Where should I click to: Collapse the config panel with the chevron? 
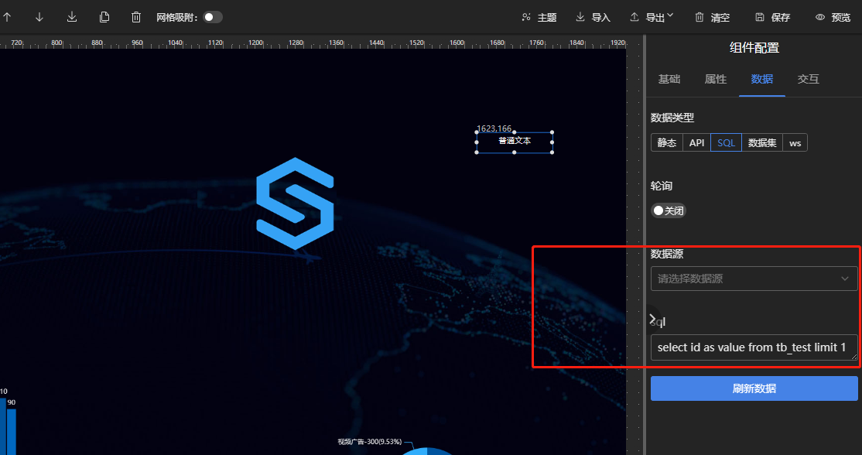pyautogui.click(x=652, y=318)
